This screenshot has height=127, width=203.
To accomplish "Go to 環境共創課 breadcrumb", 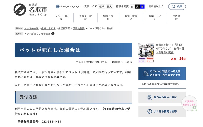I will click(x=79, y=28).
